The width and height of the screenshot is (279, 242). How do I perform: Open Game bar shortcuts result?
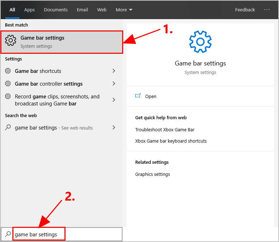(x=60, y=71)
